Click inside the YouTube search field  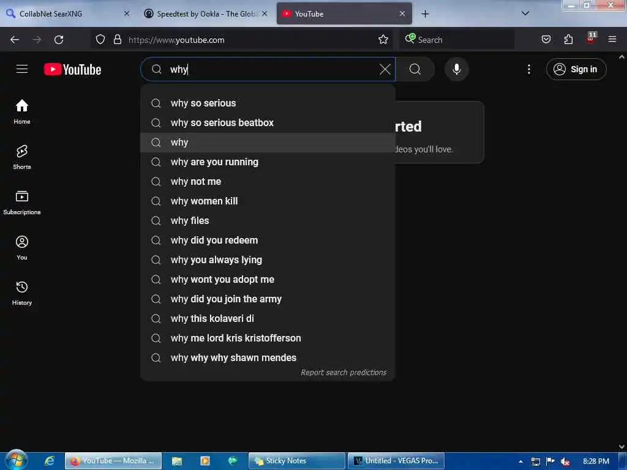point(268,69)
